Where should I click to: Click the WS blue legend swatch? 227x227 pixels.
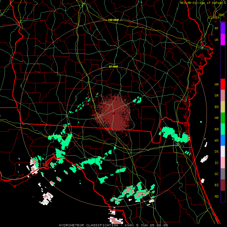223,140
